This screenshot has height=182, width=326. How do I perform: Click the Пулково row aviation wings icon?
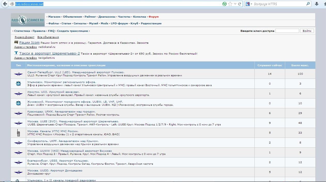click(18, 74)
